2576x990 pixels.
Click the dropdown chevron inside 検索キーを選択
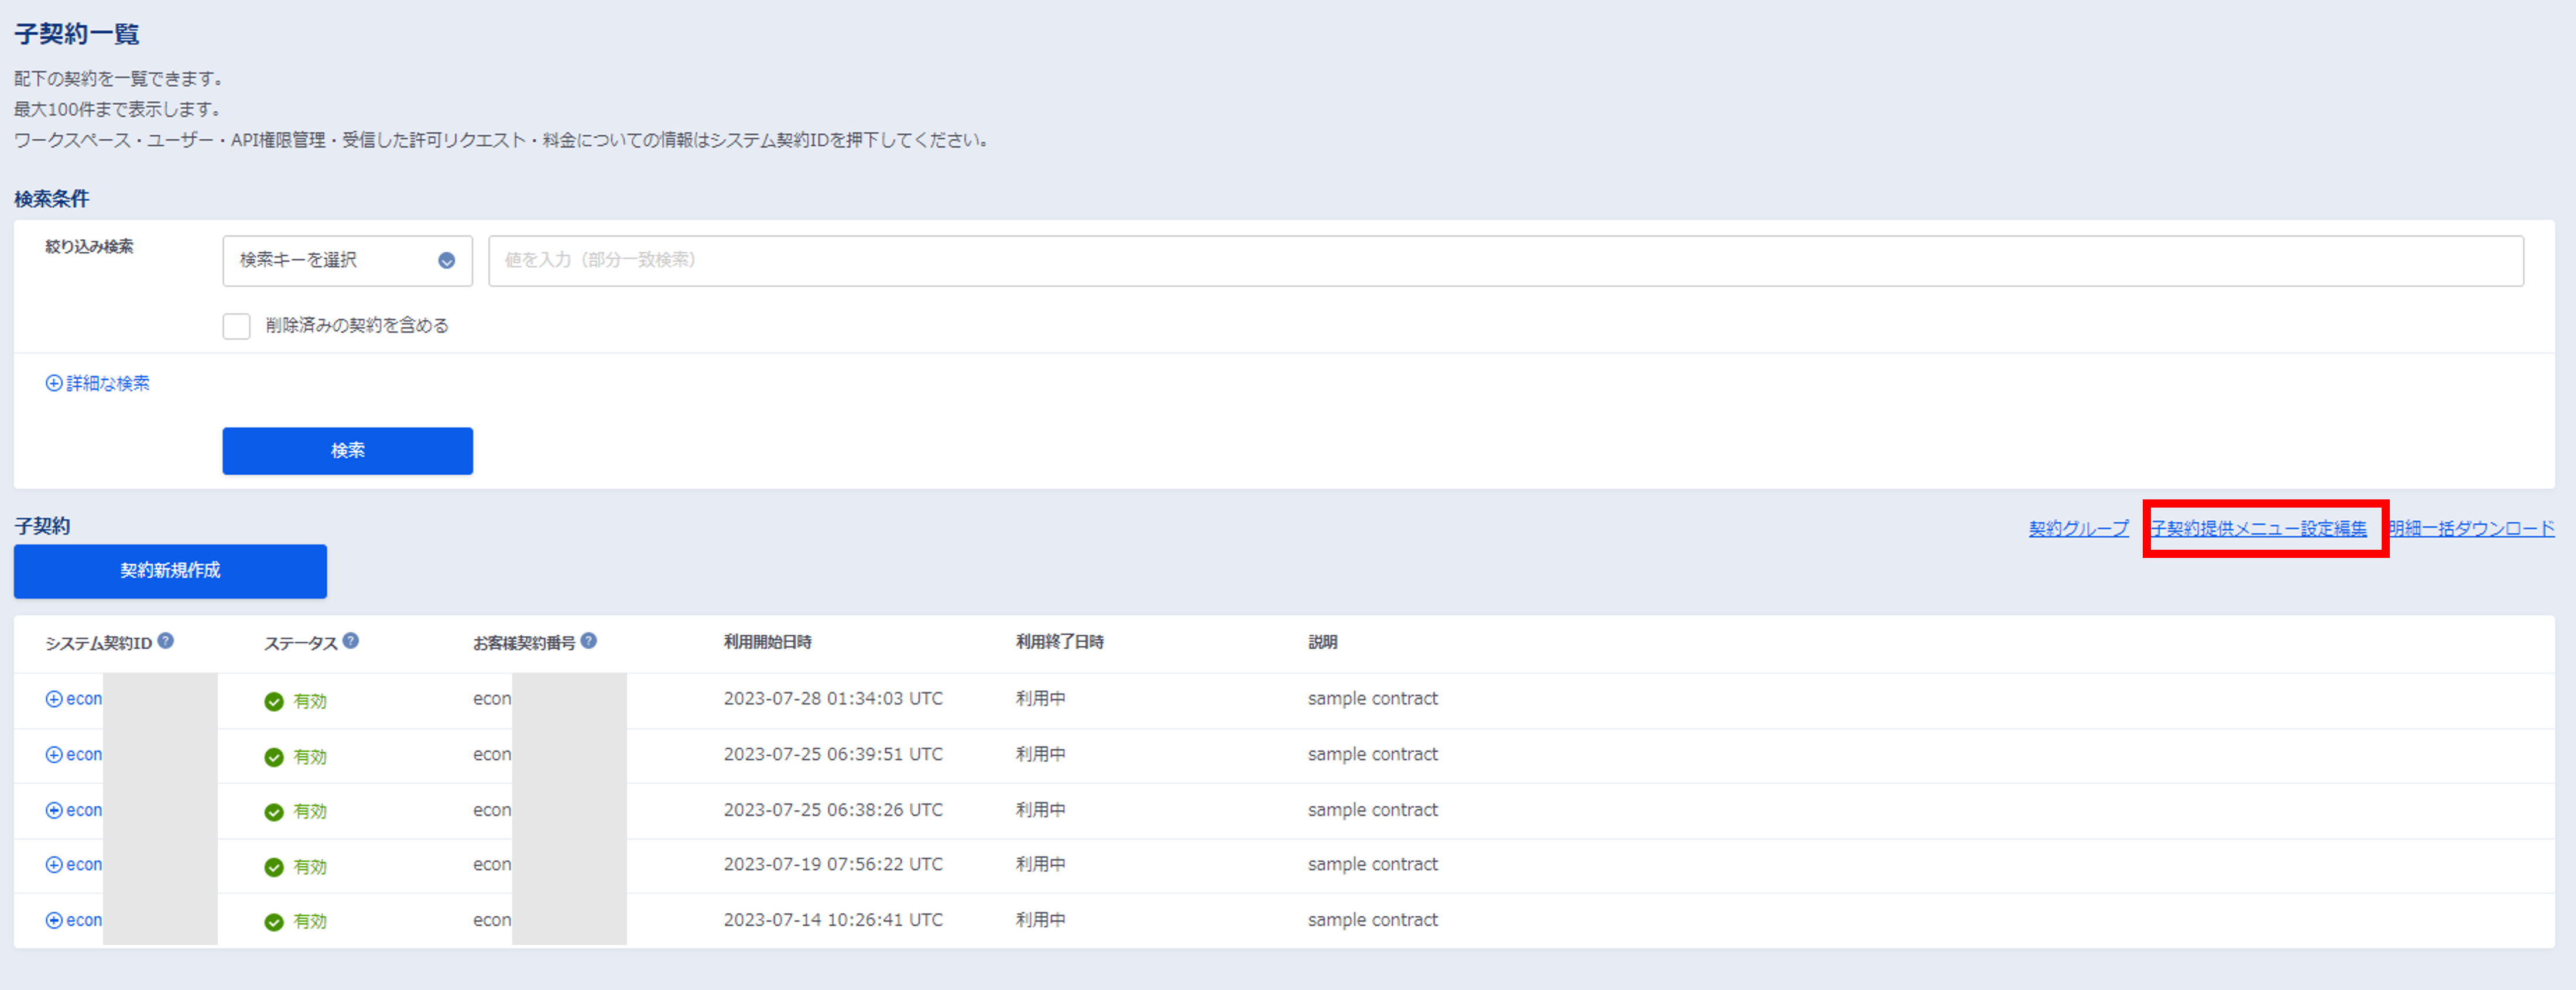pyautogui.click(x=446, y=260)
